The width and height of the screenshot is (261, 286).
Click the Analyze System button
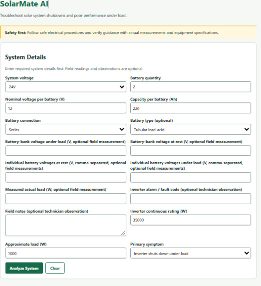coord(24,268)
